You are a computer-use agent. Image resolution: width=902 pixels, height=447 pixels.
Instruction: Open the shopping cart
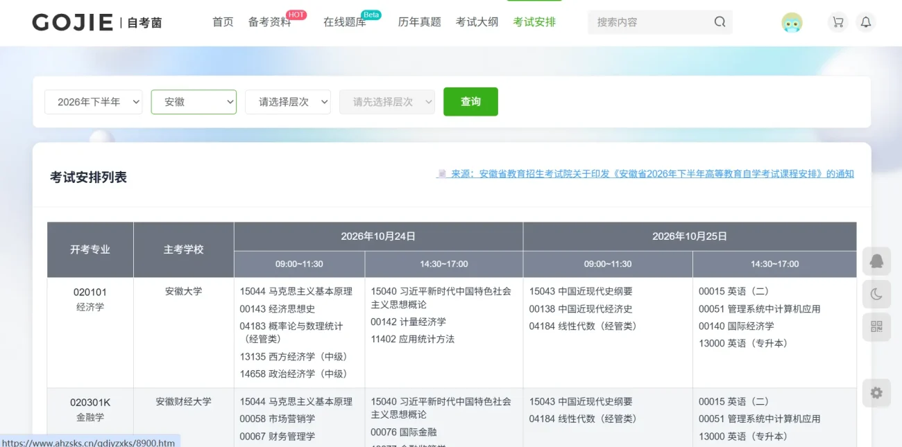[838, 22]
